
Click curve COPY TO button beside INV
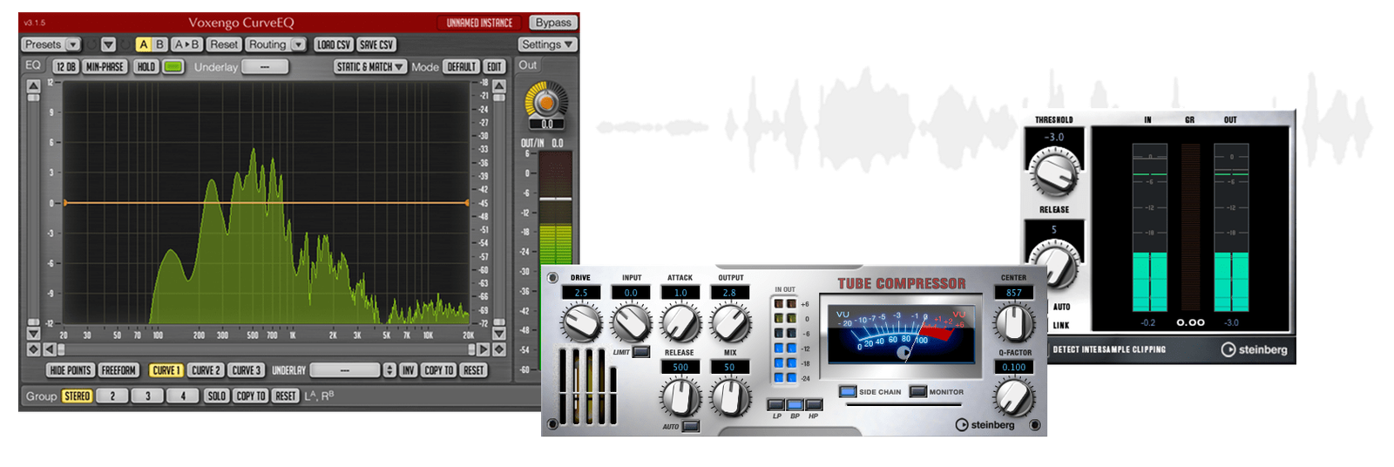pyautogui.click(x=439, y=370)
